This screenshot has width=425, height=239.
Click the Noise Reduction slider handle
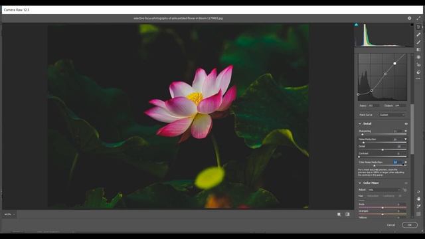(x=363, y=143)
